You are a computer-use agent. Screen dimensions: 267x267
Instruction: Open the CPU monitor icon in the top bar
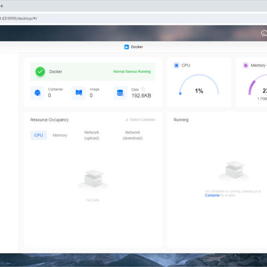tap(264, 33)
